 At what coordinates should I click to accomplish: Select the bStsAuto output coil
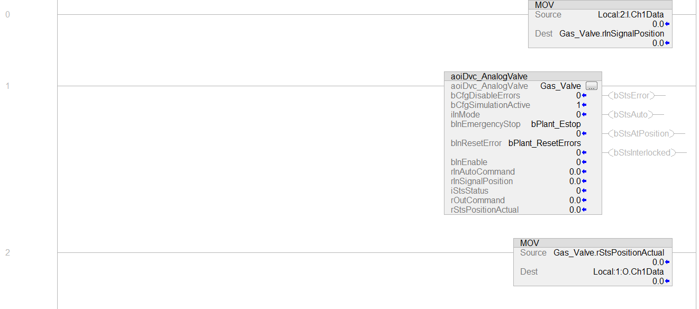tap(630, 114)
